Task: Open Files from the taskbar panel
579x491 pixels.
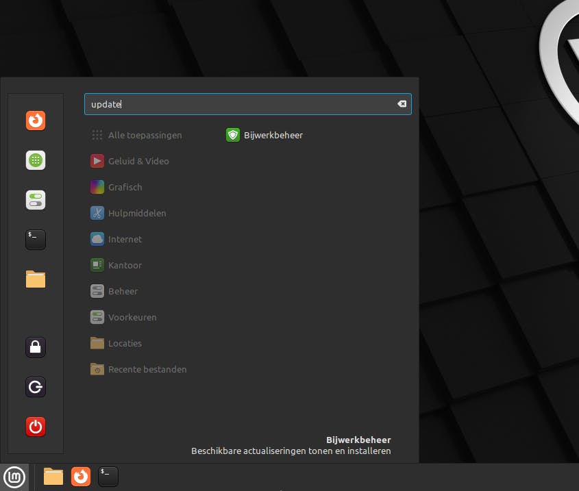Action: (53, 477)
